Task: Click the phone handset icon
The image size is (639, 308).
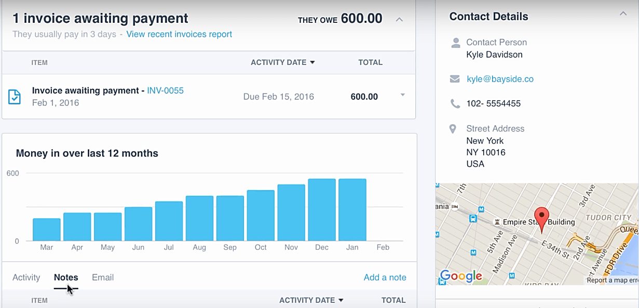Action: (x=455, y=104)
